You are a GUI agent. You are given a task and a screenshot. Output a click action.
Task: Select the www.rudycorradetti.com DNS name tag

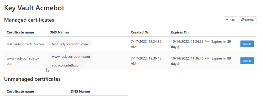coord(71,56)
